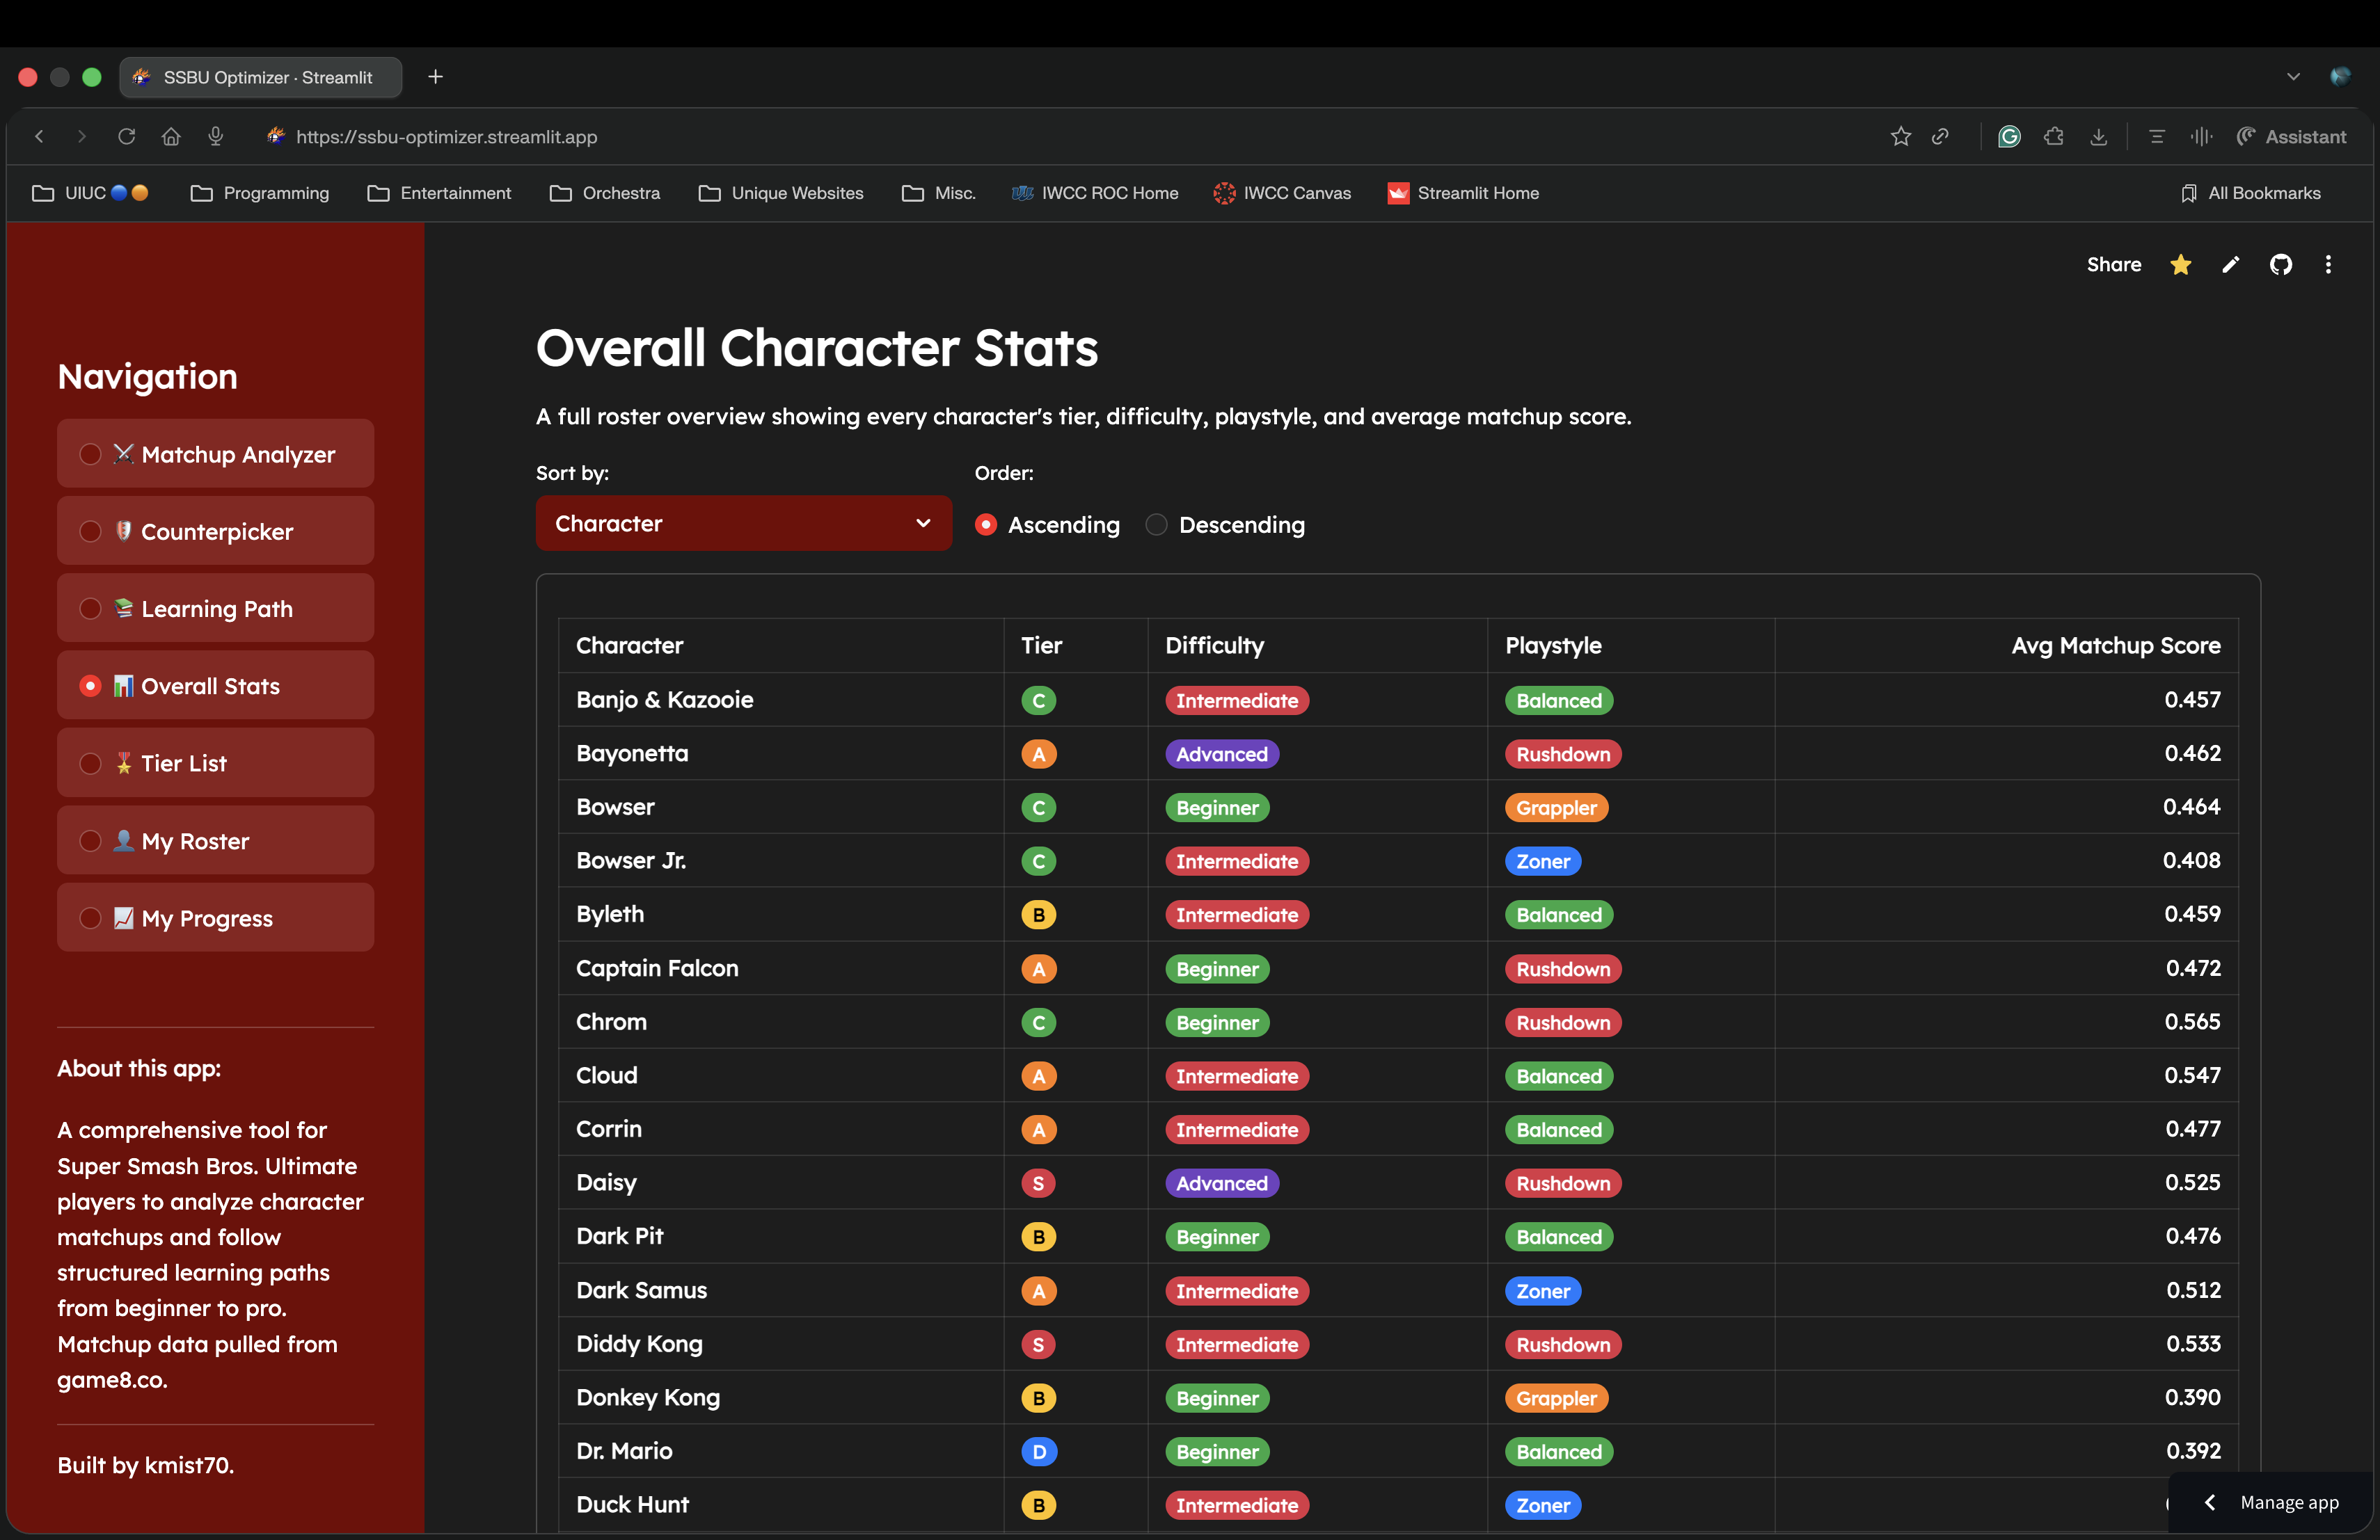The image size is (2380, 1540).
Task: Click the microphone icon in toolbar
Action: 215,137
